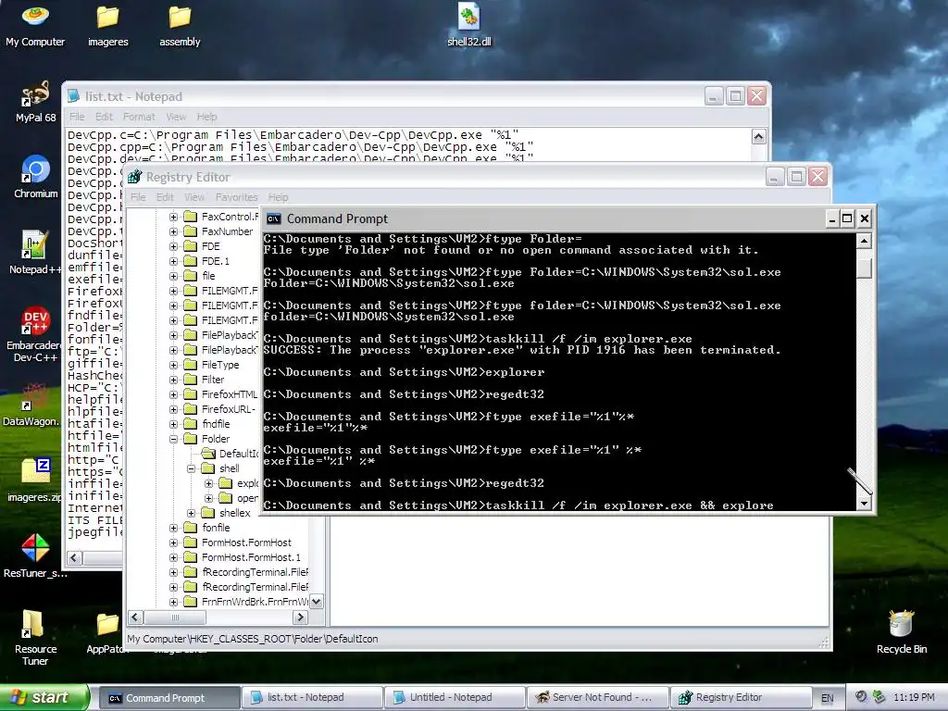Select the Recycle Bin icon

point(901,632)
